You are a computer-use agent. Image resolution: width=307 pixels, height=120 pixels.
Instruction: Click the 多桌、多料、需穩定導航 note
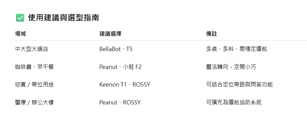click(236, 49)
